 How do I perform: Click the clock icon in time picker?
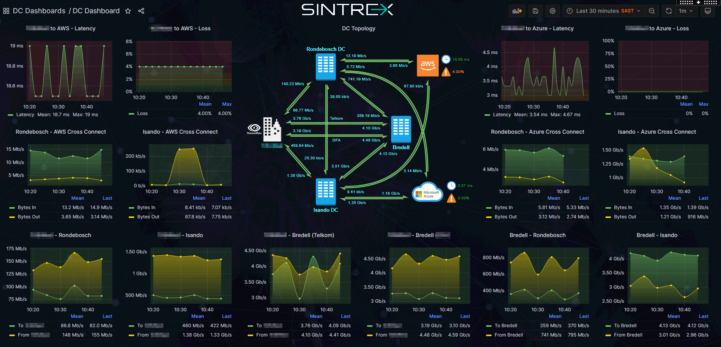point(570,11)
